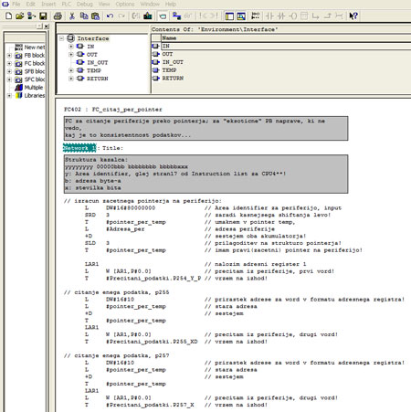Select New network item in elements panel

tap(30, 48)
